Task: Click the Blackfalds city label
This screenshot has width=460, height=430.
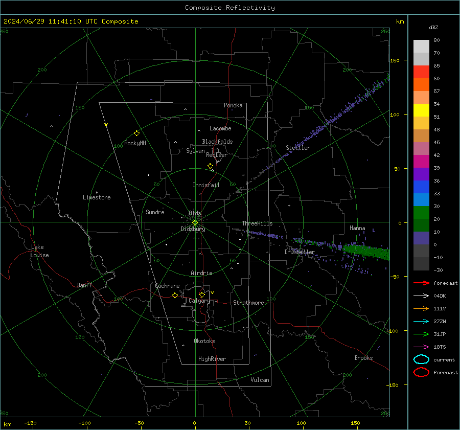Action: coord(217,142)
